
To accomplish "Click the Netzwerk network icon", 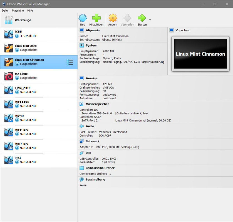I will click(x=81, y=141).
